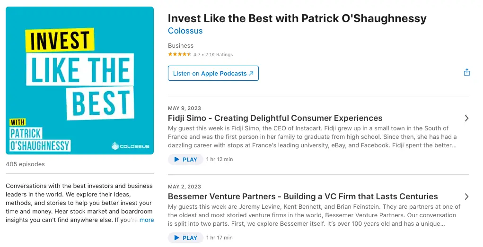Image resolution: width=483 pixels, height=247 pixels.
Task: Click the 2.1K Ratings text
Action: 219,55
